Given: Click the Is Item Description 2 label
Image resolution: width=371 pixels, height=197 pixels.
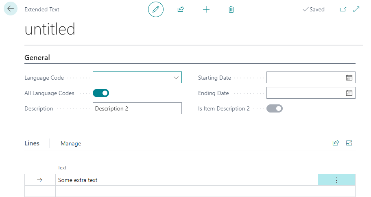Looking at the screenshot, I should [224, 109].
